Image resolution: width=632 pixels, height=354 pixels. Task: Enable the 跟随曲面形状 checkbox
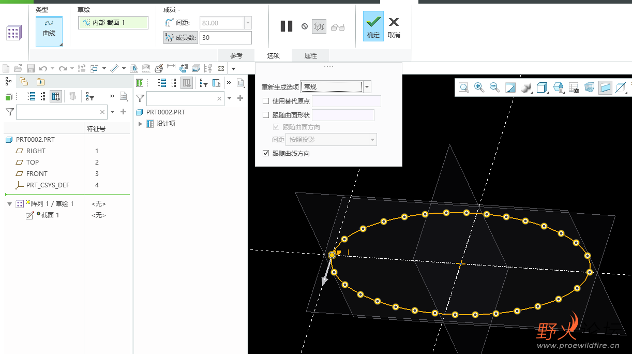point(266,115)
